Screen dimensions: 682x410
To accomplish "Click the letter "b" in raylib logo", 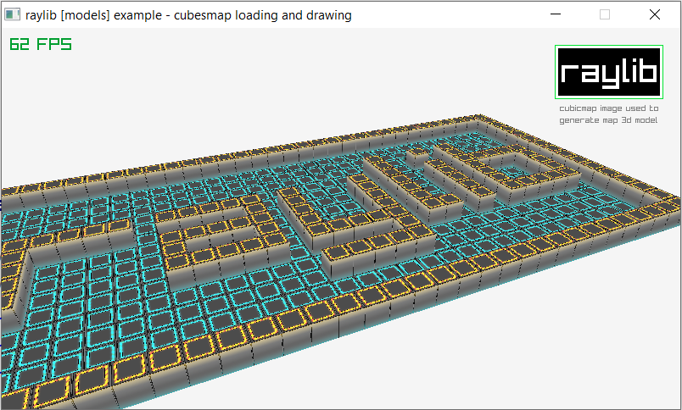I will (647, 72).
